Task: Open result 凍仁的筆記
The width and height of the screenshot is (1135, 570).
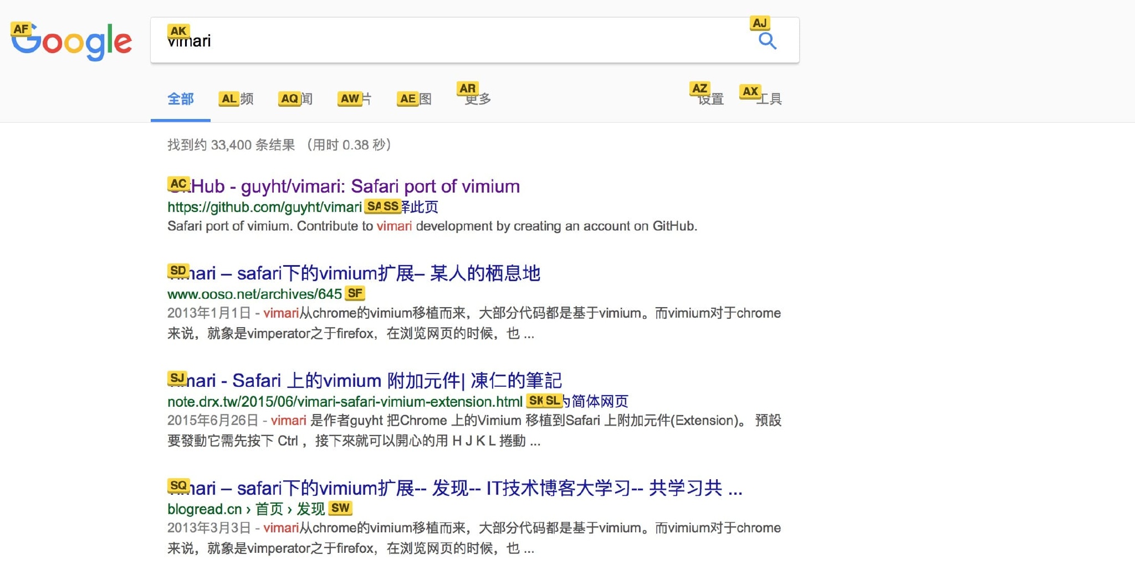Action: [365, 381]
